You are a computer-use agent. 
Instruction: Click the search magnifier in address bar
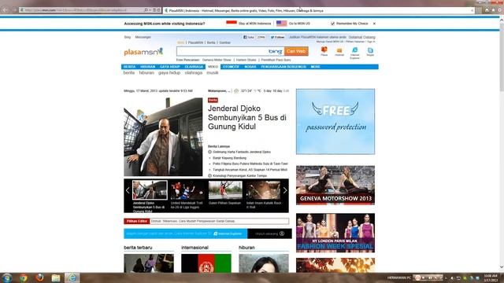pyautogui.click(x=146, y=10)
